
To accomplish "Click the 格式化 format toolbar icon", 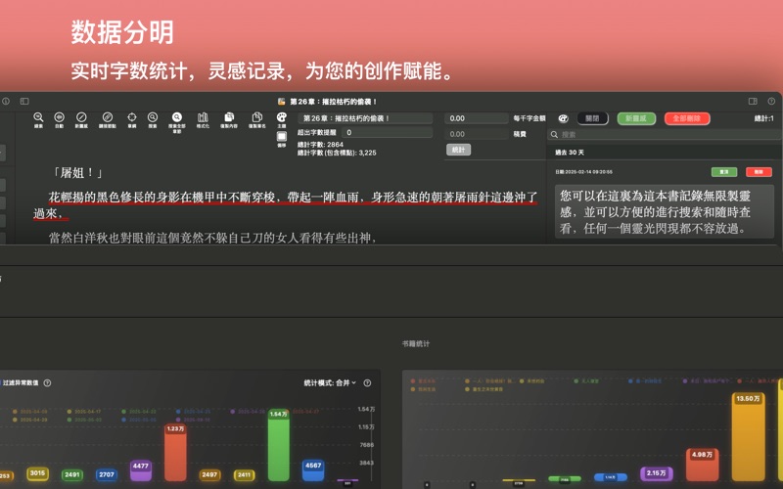I will pyautogui.click(x=204, y=117).
